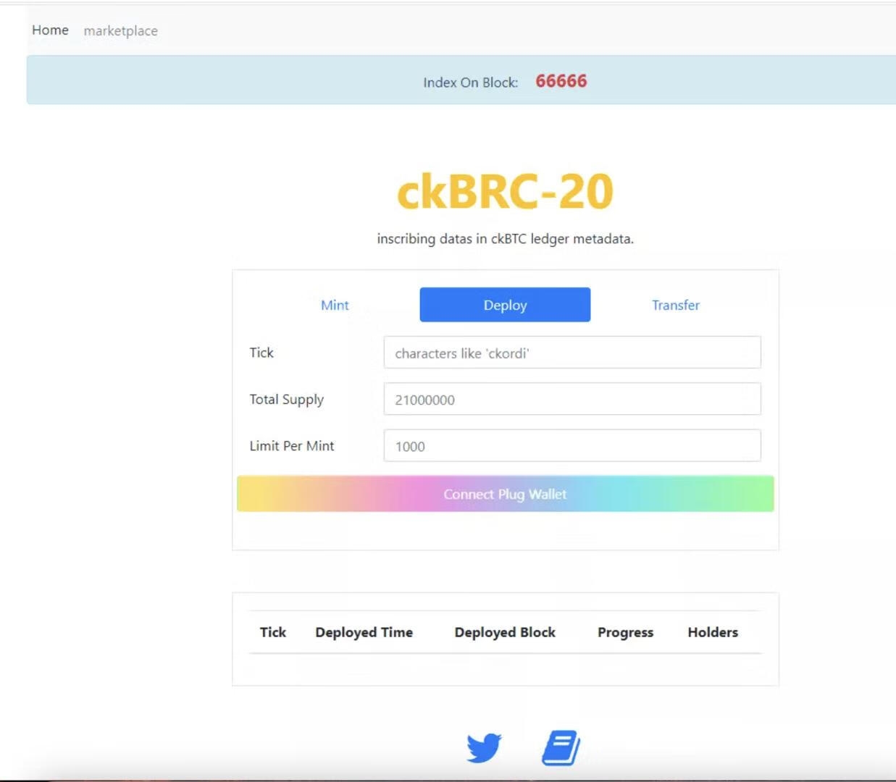This screenshot has width=896, height=782.
Task: Open the Twitter bird icon link
Action: (484, 748)
